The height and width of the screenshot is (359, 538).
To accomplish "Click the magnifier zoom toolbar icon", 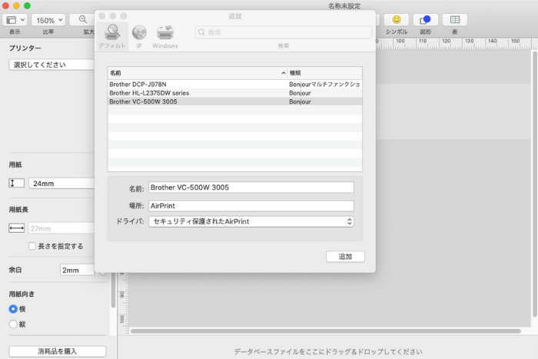I will [83, 19].
